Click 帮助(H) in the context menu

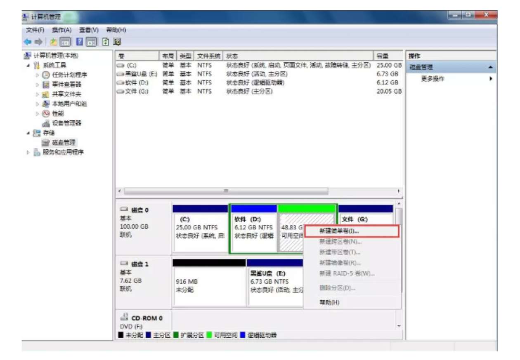pyautogui.click(x=329, y=302)
